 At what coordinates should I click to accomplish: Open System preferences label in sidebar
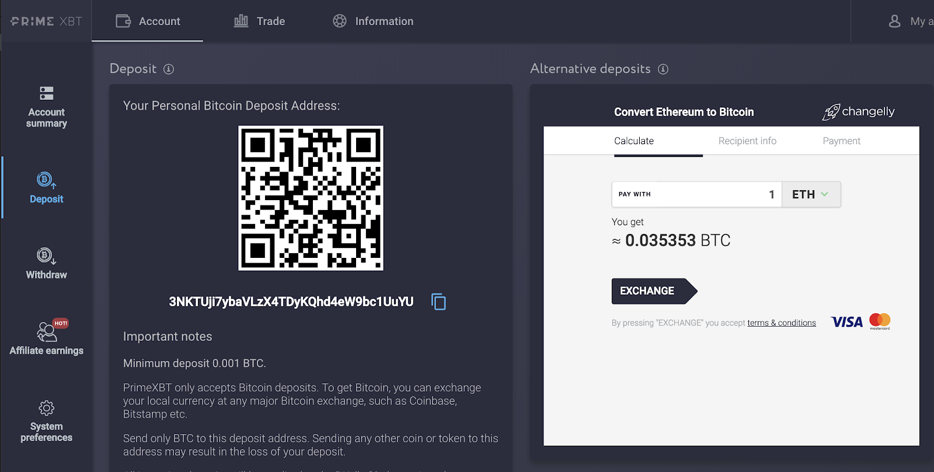[47, 432]
